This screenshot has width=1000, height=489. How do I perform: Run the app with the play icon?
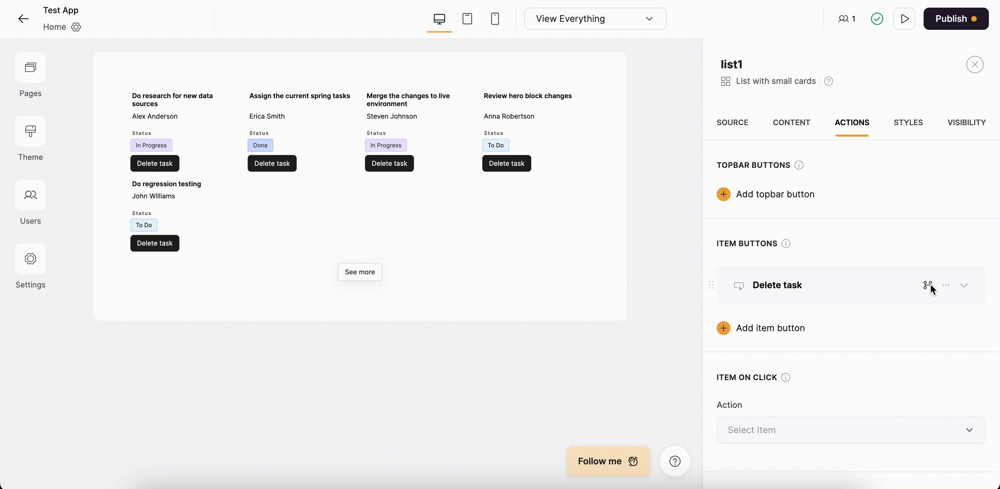[x=905, y=19]
